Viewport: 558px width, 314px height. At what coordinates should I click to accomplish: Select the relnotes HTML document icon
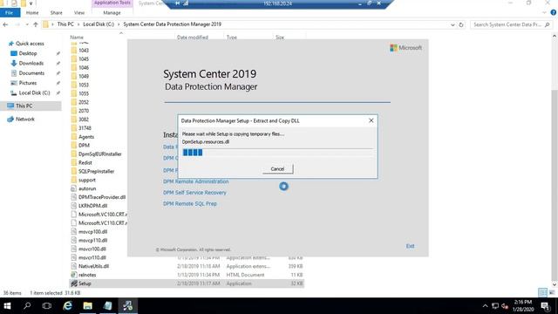click(x=73, y=275)
